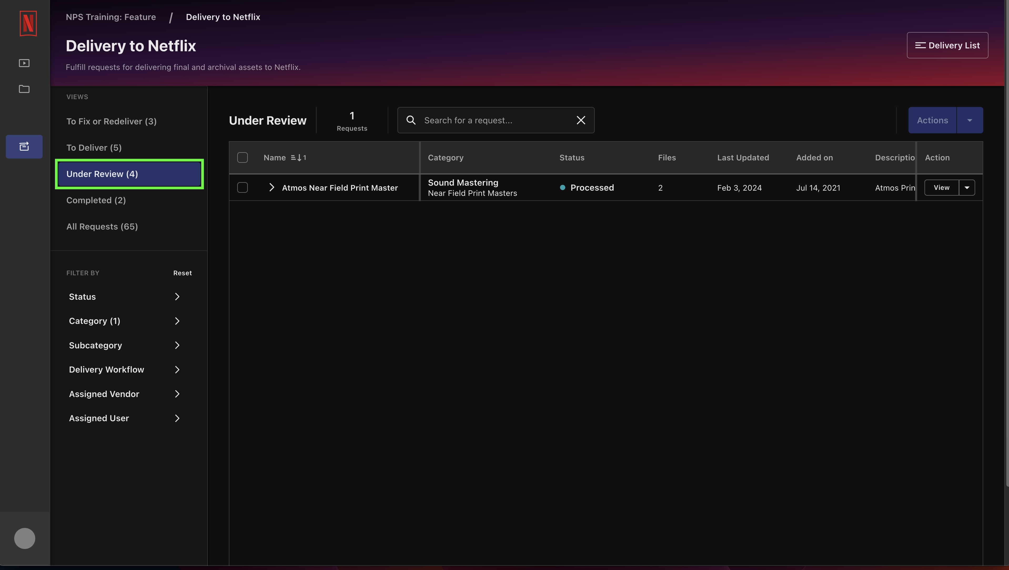Click the search magnifier icon
The height and width of the screenshot is (570, 1009).
(x=411, y=120)
